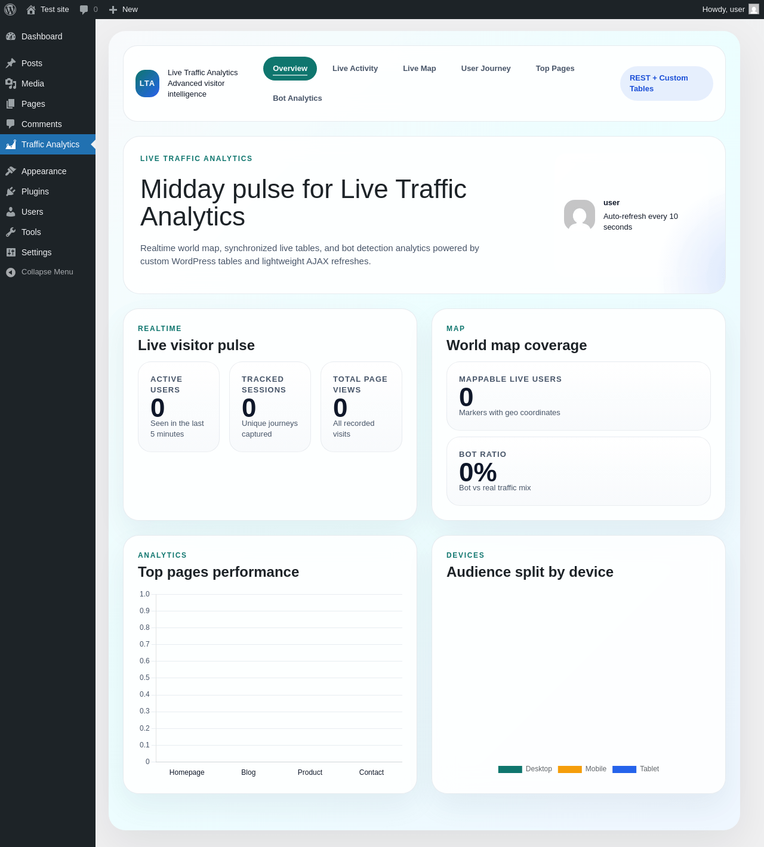
Task: Open the comments bubble icon in admin bar
Action: click(84, 10)
